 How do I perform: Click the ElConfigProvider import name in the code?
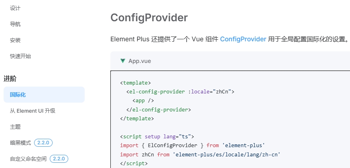click(173, 146)
